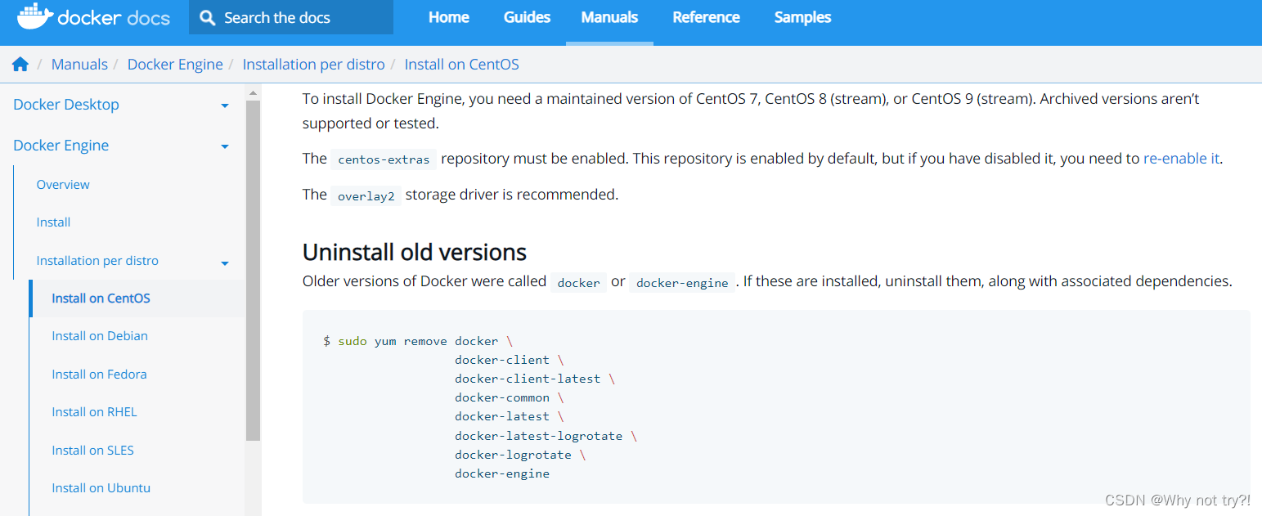
Task: Open the Guides nav tab
Action: (527, 17)
